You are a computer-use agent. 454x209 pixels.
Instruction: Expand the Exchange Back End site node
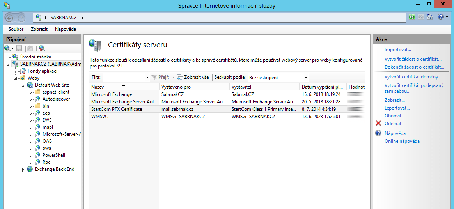pyautogui.click(x=23, y=170)
